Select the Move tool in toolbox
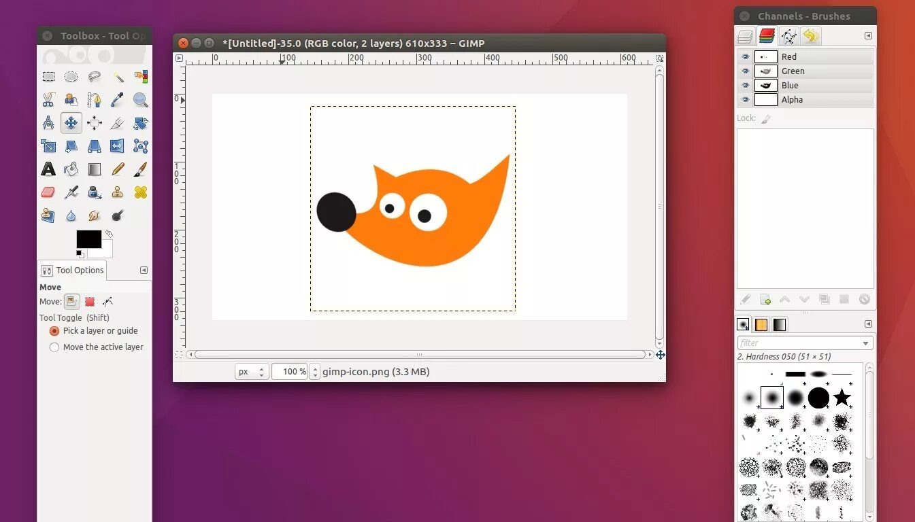915x522 pixels. pos(71,123)
